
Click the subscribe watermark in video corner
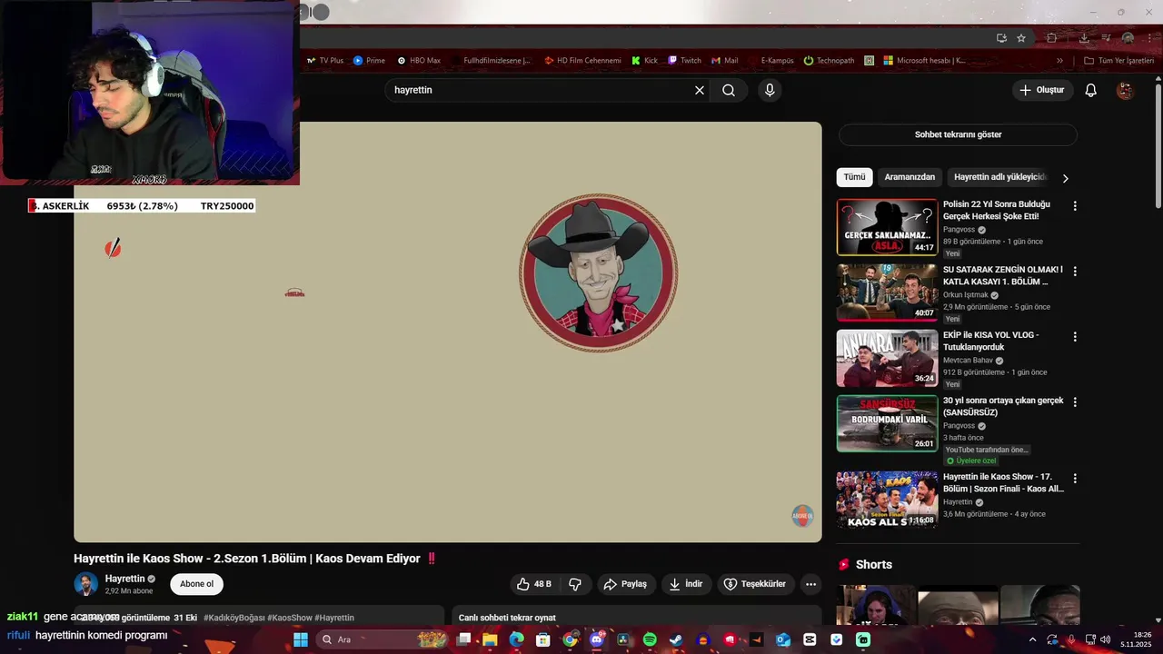801,516
